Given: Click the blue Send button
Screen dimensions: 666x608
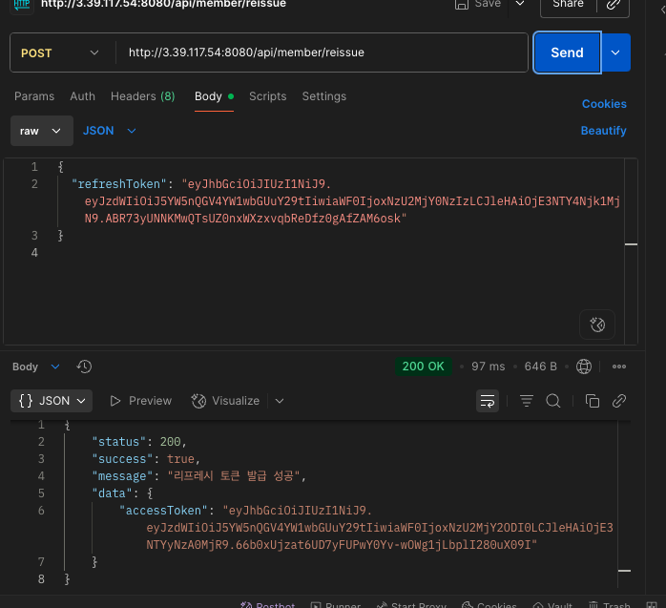Looking at the screenshot, I should (567, 52).
